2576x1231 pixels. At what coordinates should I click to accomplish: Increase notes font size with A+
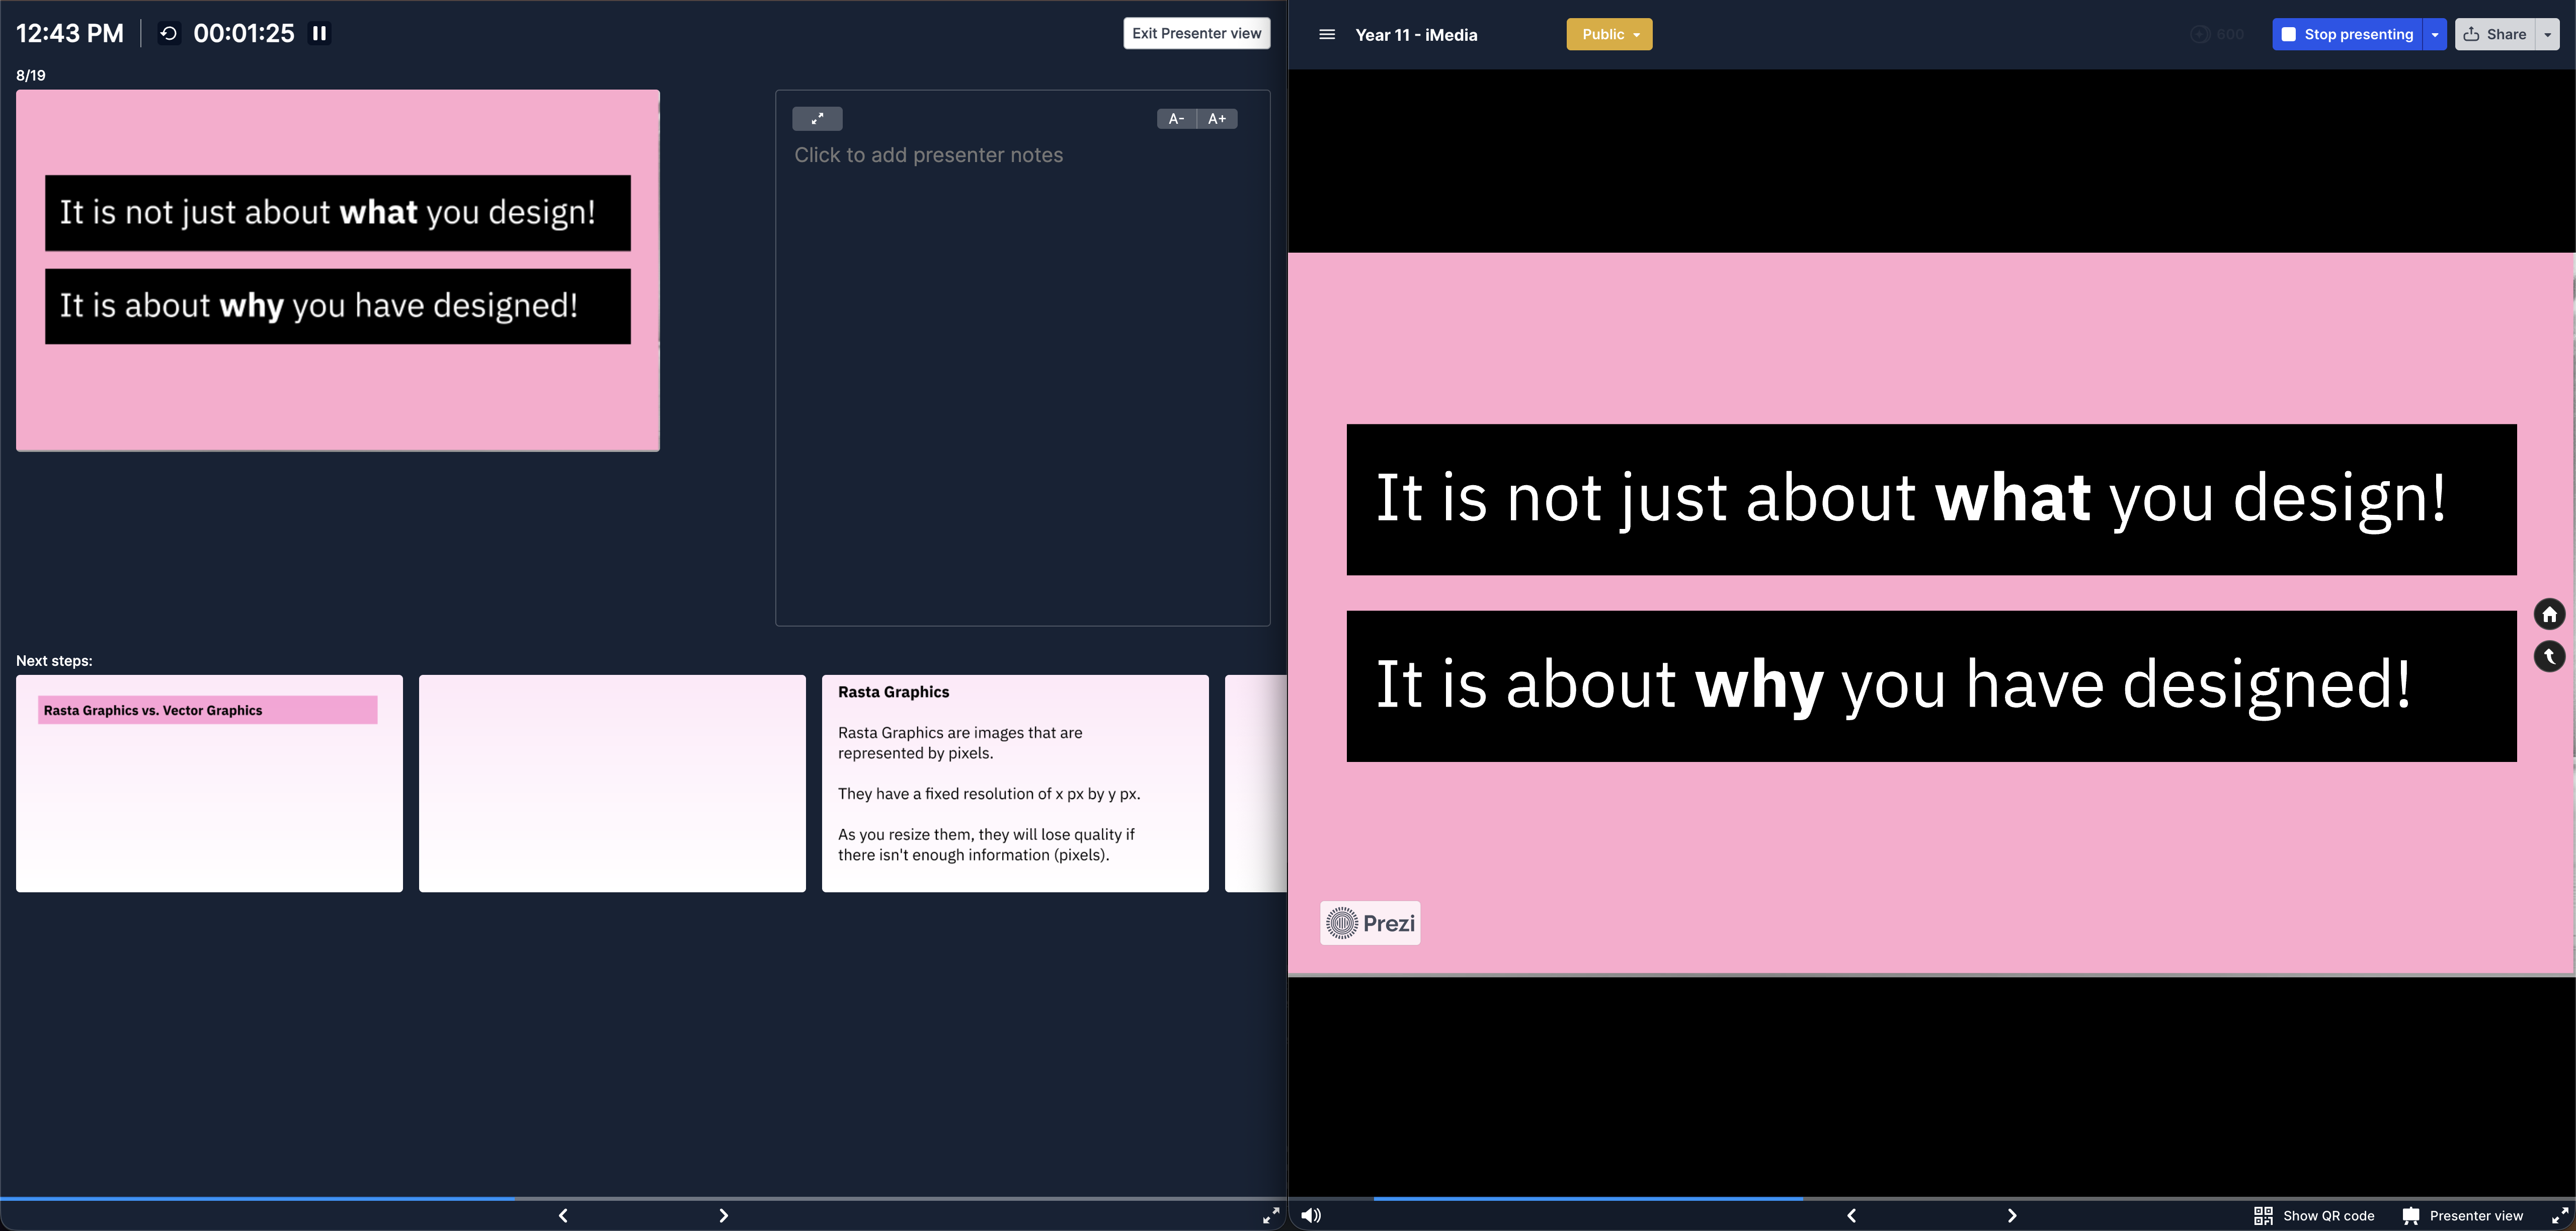(1217, 119)
